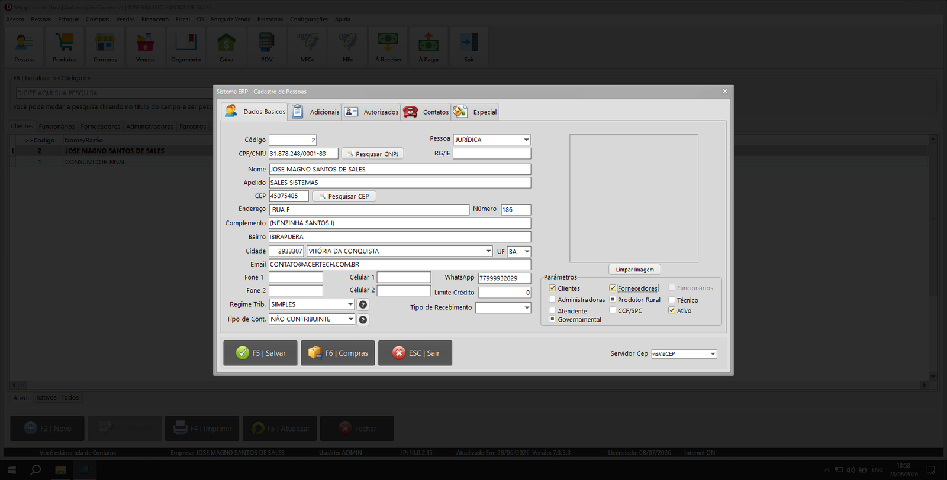
Task: Click the F6 | Compras button
Action: click(x=338, y=353)
